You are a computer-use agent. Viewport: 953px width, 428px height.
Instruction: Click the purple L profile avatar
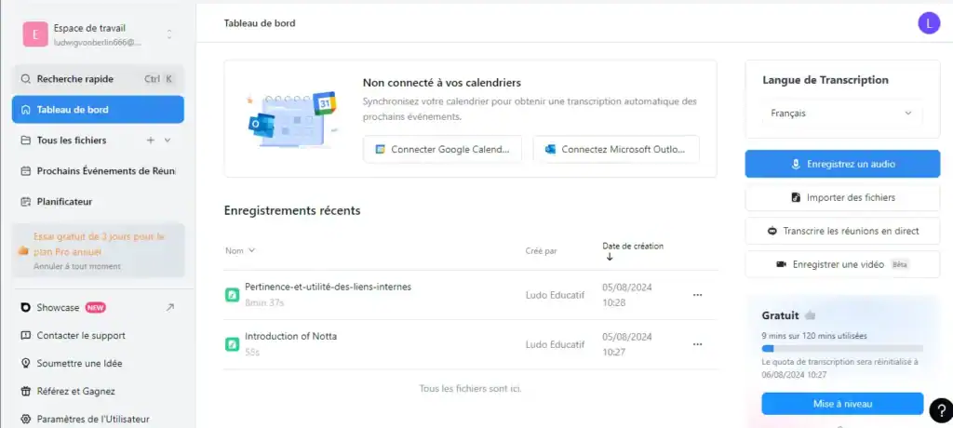929,23
